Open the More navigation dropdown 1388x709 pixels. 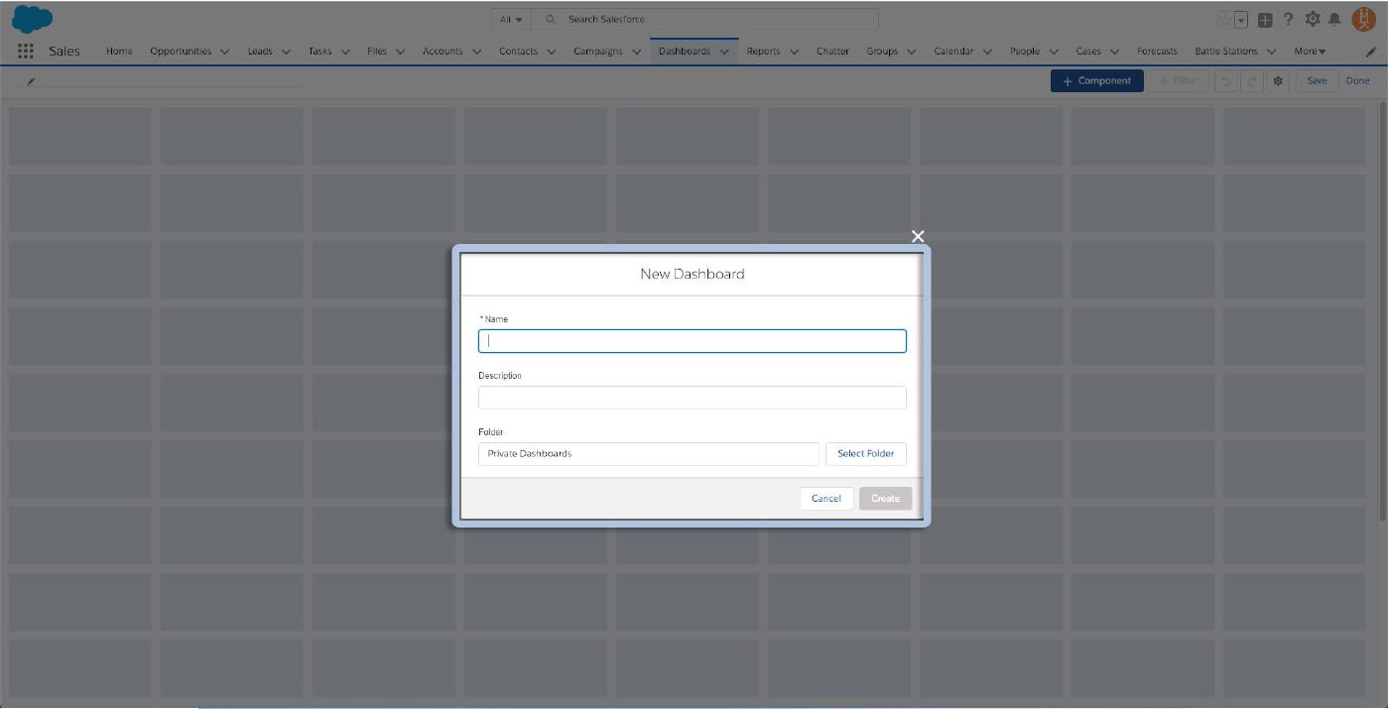(1310, 52)
